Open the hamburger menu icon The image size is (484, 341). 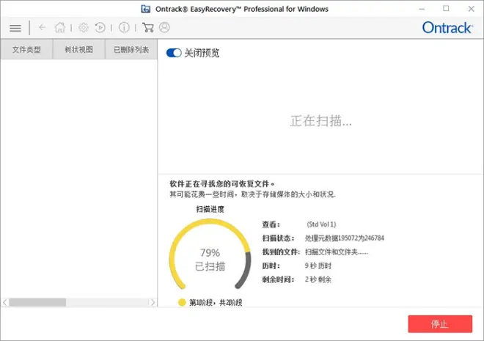(x=15, y=28)
